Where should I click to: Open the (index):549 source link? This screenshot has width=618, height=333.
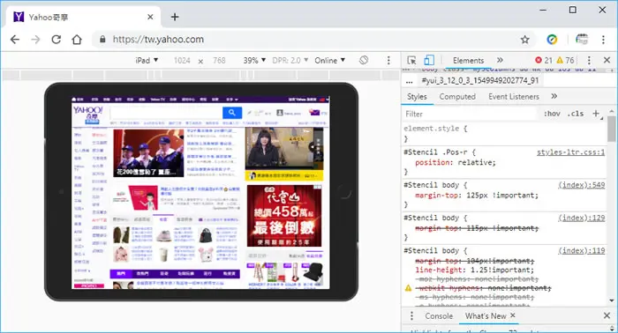click(581, 185)
